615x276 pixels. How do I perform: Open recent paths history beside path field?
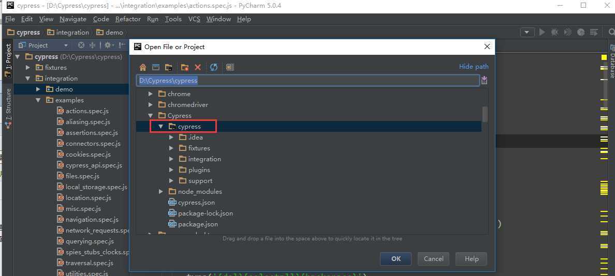(485, 80)
